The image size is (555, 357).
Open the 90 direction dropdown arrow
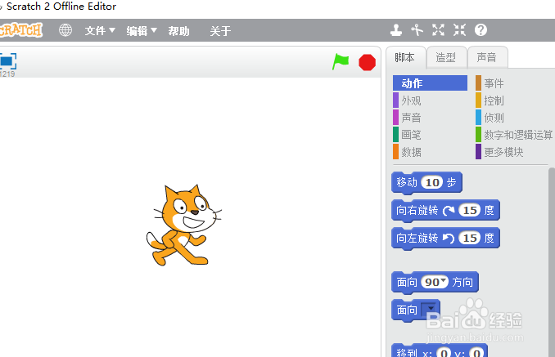tap(443, 280)
